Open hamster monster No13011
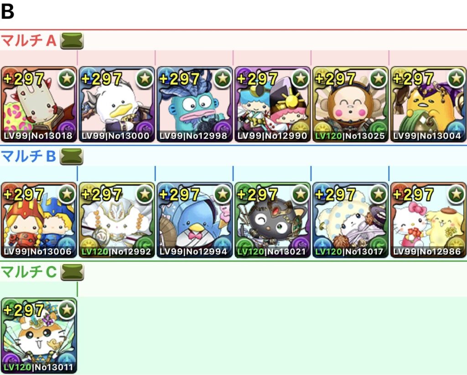The width and height of the screenshot is (467, 375). [x=39, y=336]
